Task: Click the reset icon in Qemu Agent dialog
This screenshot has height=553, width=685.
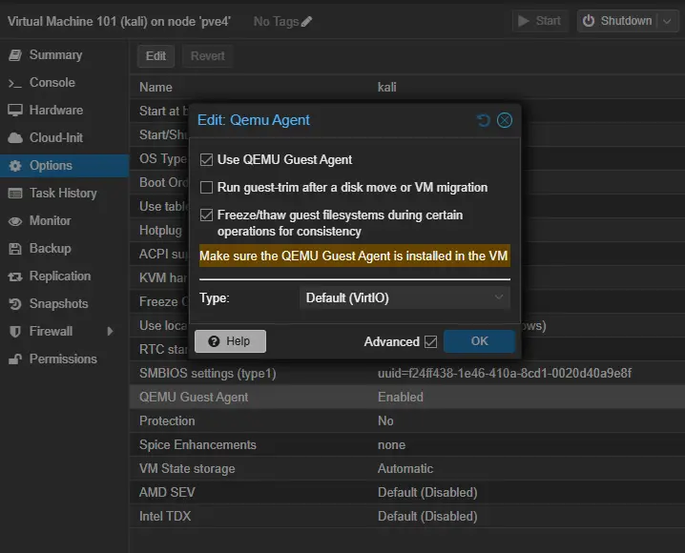Action: pyautogui.click(x=483, y=120)
